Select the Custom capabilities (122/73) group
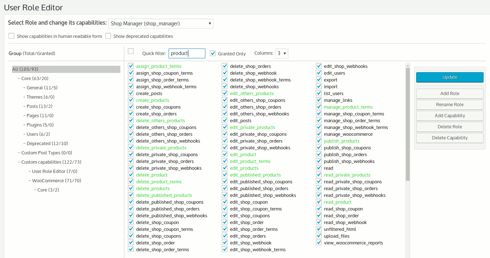Image resolution: width=490 pixels, height=258 pixels. point(46,162)
